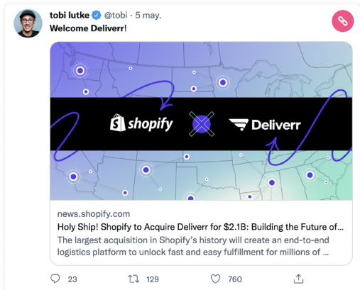Click the Deliverr logo in banner
The width and height of the screenshot is (360, 290).
(265, 125)
